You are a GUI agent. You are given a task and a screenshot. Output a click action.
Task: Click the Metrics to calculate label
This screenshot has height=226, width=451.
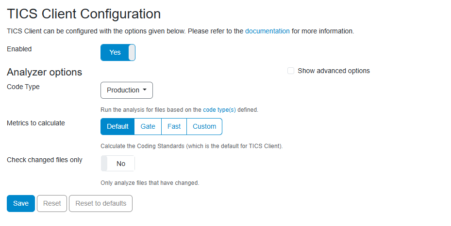point(36,123)
